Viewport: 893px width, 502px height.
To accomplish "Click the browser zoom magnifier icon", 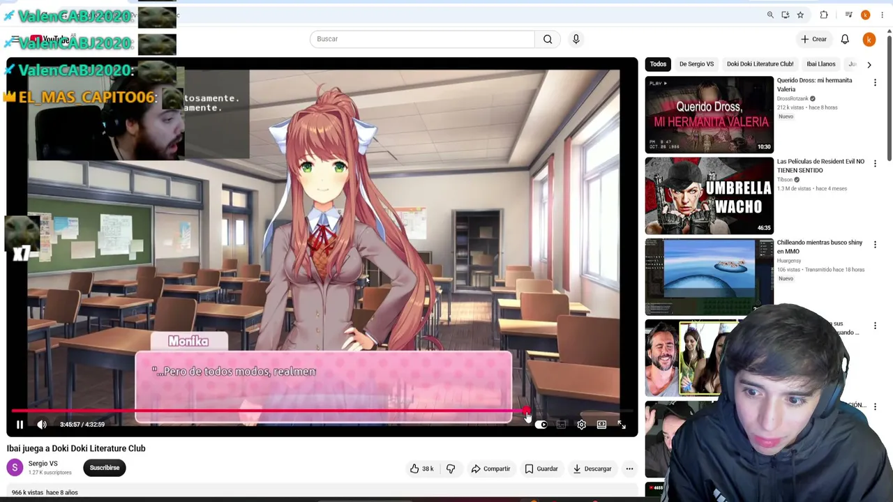I will [x=770, y=15].
